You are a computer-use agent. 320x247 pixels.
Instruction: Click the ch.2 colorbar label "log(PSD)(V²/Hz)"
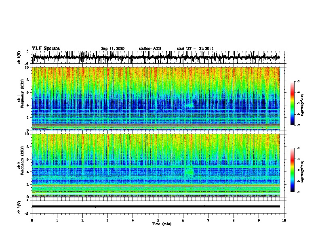pos(302,172)
